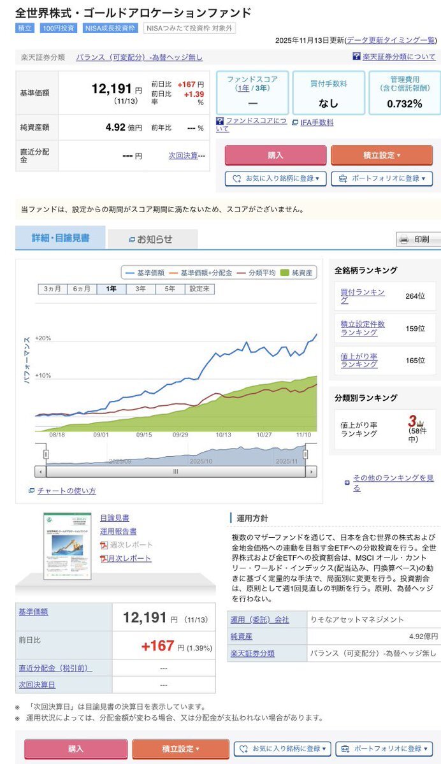This screenshot has width=441, height=764.
Task: Open the 純資産 link in the fund info table
Action: [x=242, y=637]
